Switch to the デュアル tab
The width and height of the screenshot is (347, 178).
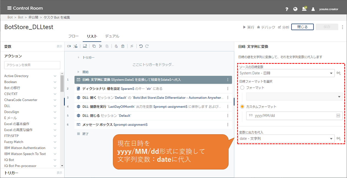(x=112, y=36)
